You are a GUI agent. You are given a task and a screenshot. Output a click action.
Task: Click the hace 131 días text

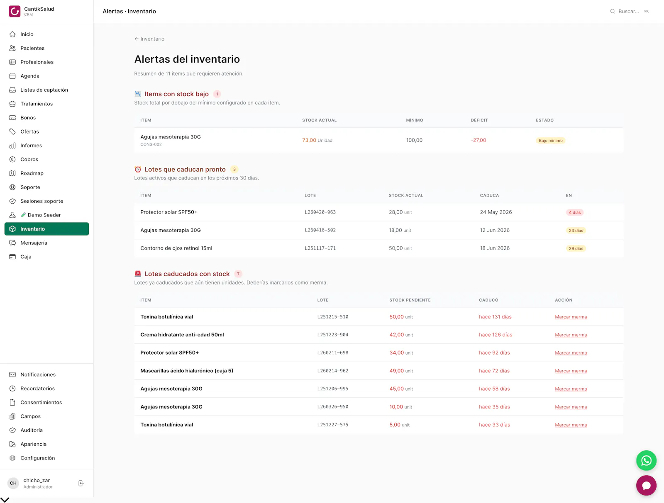(495, 317)
